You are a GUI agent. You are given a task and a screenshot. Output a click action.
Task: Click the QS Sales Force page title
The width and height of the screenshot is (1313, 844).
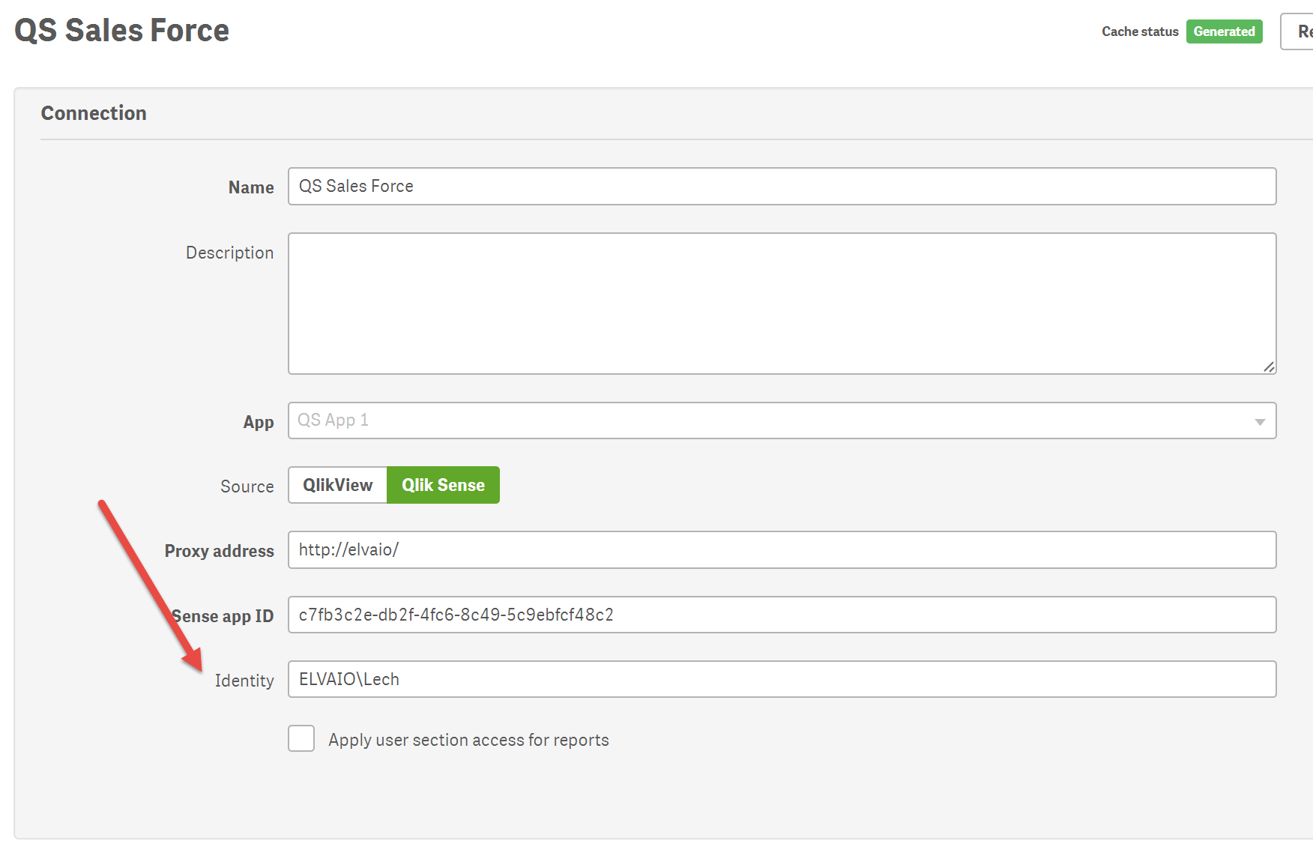pos(122,31)
